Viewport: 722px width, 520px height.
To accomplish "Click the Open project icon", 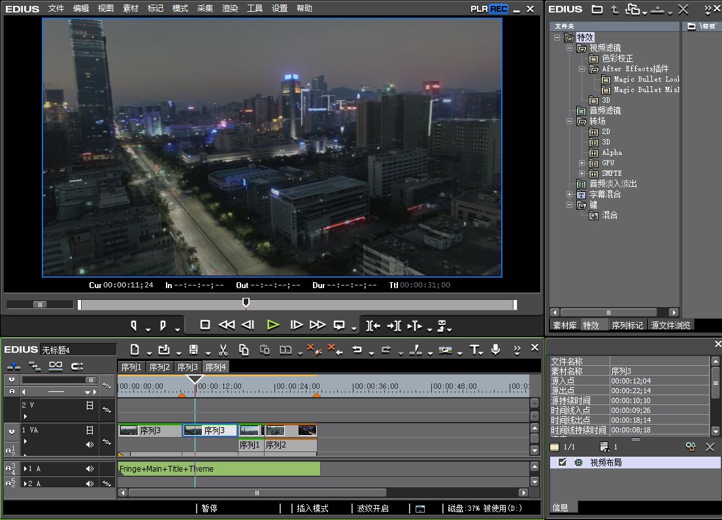I will click(x=164, y=349).
